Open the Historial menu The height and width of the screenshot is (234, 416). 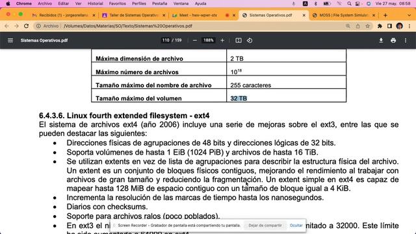click(96, 4)
